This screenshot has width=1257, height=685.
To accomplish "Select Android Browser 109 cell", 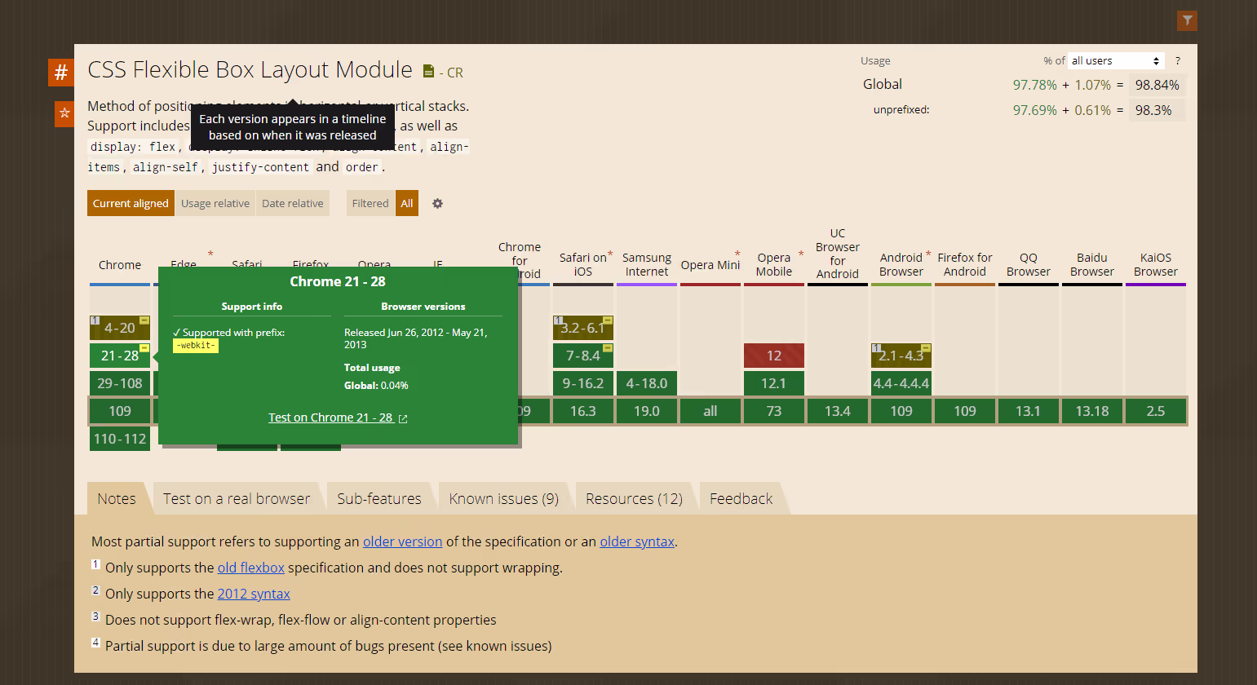I will (901, 411).
